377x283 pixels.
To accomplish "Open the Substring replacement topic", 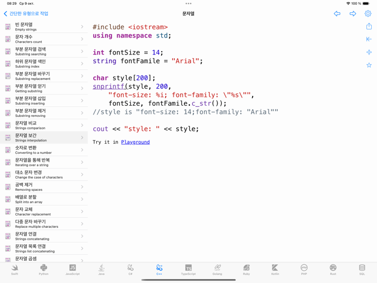I will tap(44, 76).
